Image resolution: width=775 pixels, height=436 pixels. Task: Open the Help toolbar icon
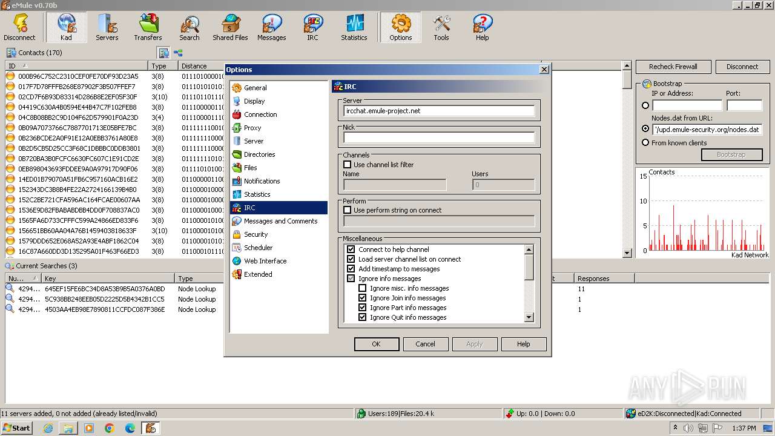point(483,28)
